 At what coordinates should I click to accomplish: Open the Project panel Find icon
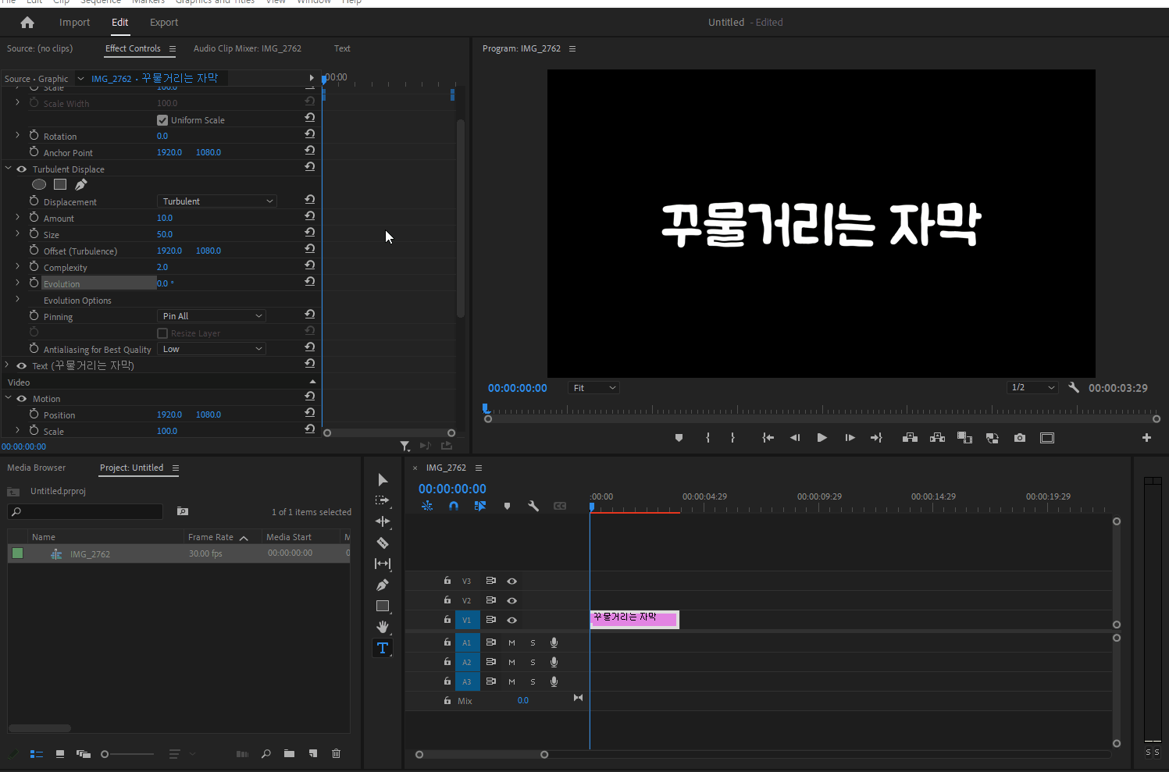tap(266, 753)
